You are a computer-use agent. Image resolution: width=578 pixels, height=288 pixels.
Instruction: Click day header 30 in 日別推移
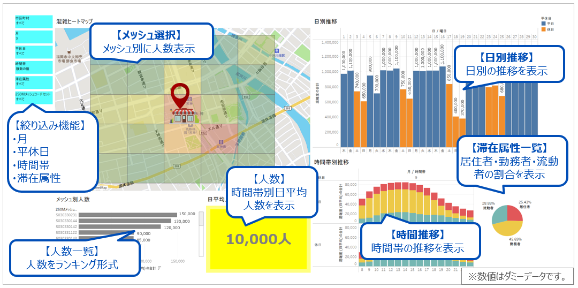click(x=535, y=36)
